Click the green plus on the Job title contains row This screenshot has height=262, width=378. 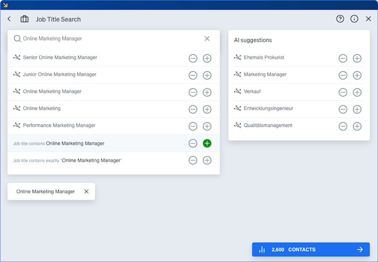(207, 143)
